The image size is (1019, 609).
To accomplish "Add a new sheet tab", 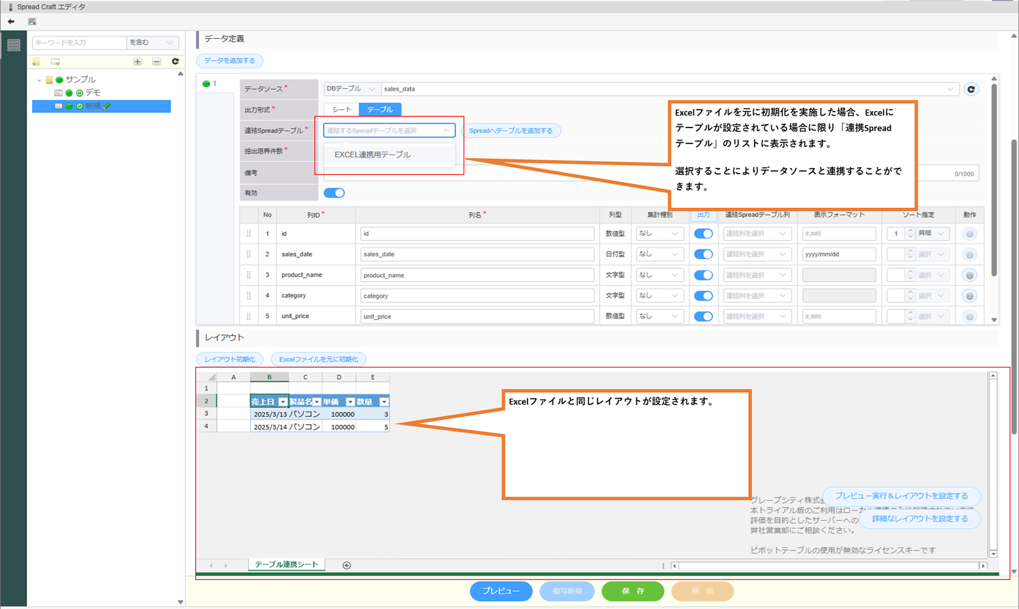I will click(347, 565).
